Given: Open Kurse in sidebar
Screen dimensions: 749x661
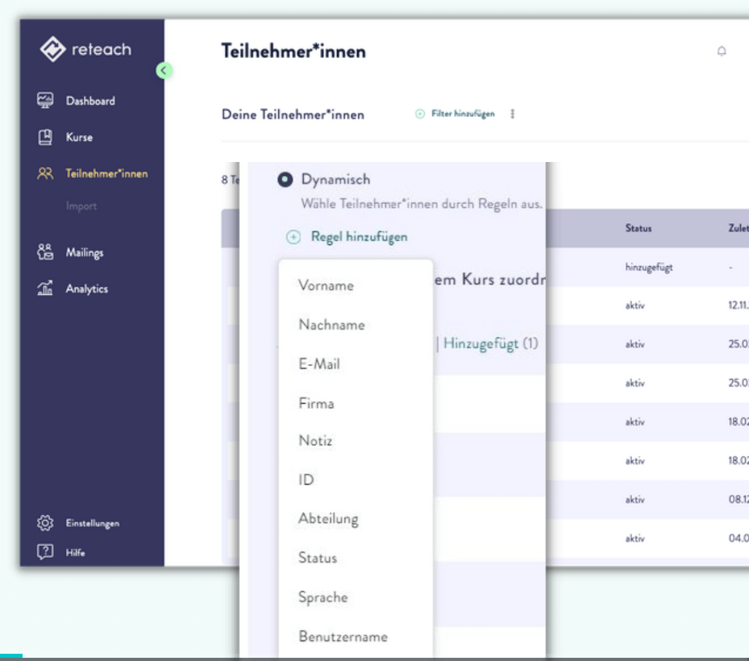Looking at the screenshot, I should [79, 137].
